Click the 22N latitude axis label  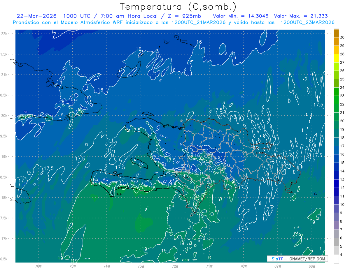coord(5,33)
